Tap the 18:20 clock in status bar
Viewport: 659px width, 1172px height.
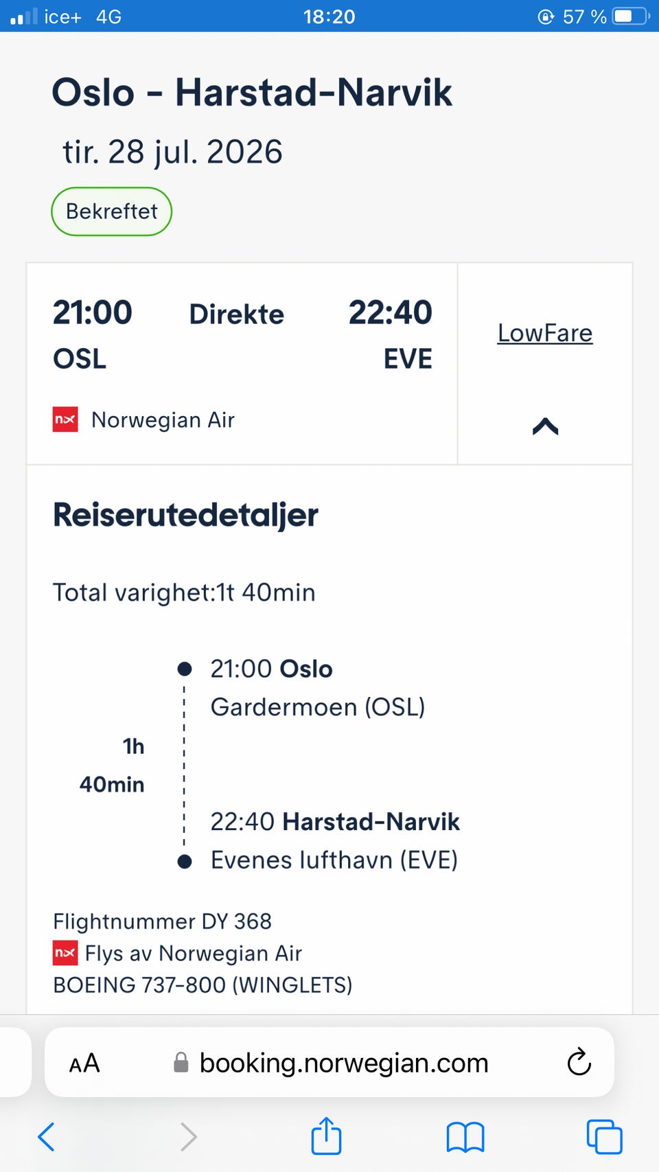coord(329,16)
